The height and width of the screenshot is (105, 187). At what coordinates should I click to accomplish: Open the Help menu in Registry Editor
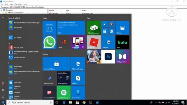click(25, 4)
